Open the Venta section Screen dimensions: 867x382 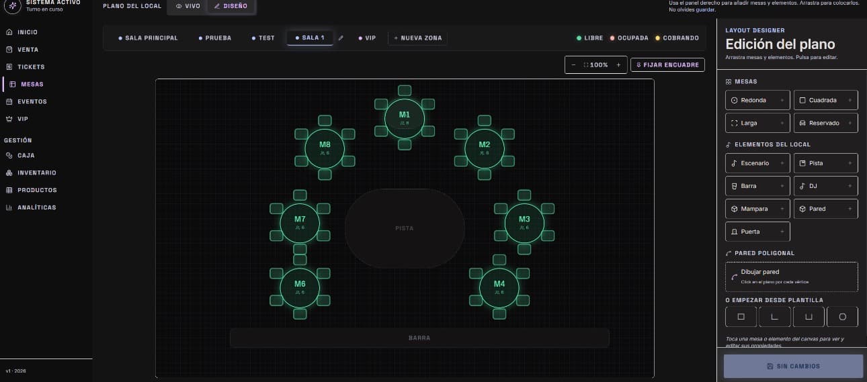tap(27, 50)
